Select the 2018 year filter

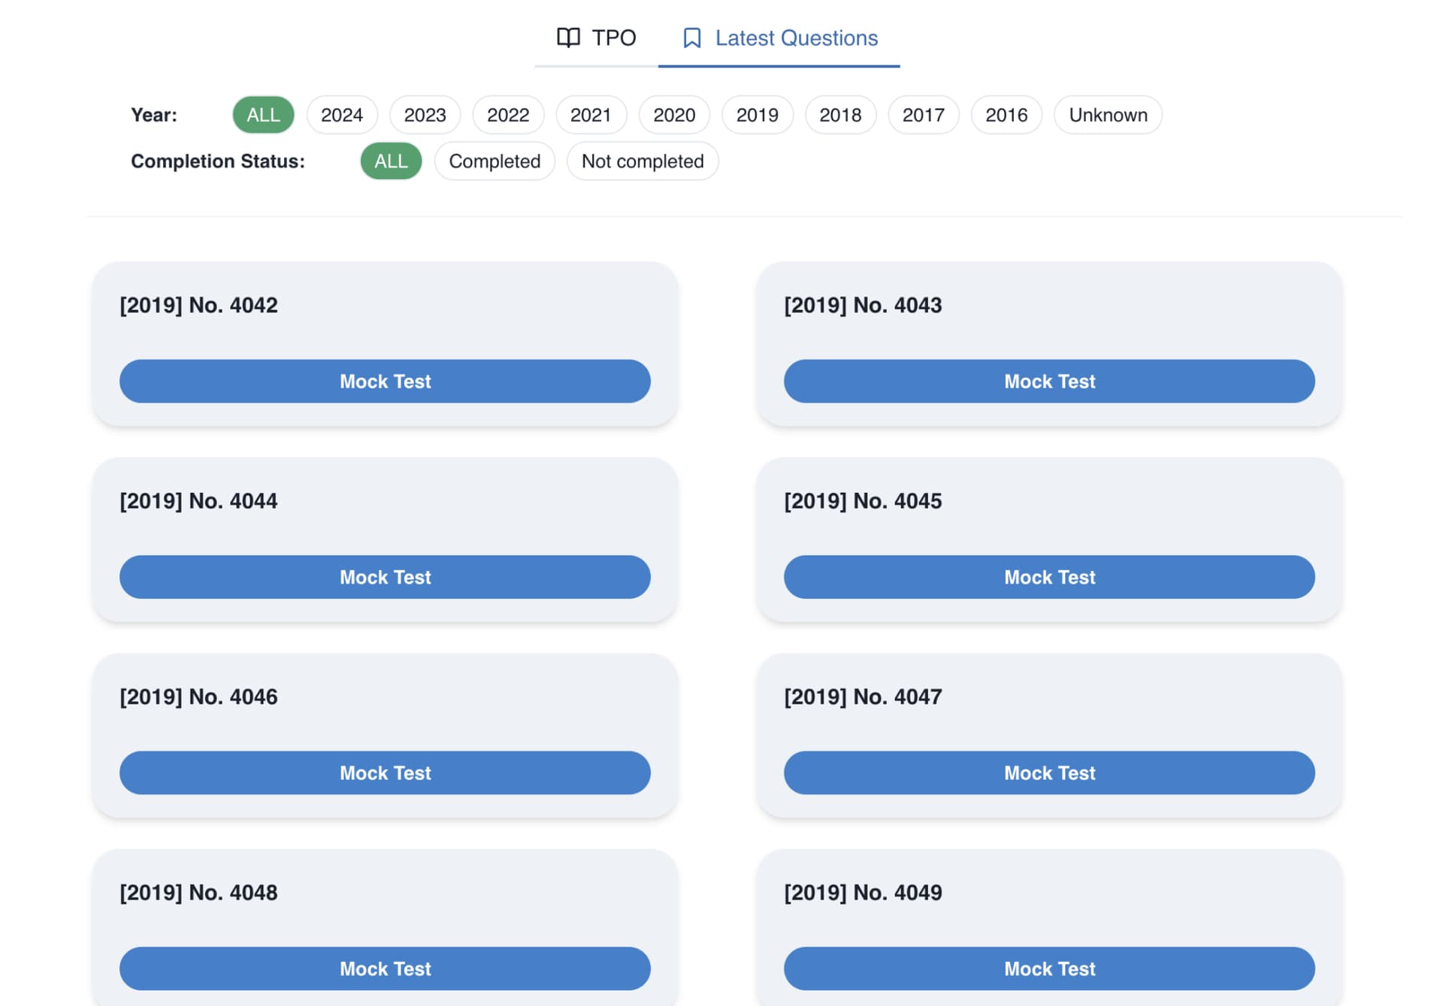[839, 114]
